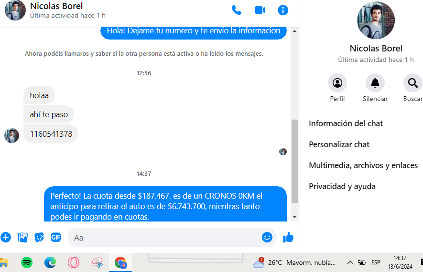
Task: Open more actions plus icon
Action: (6, 237)
